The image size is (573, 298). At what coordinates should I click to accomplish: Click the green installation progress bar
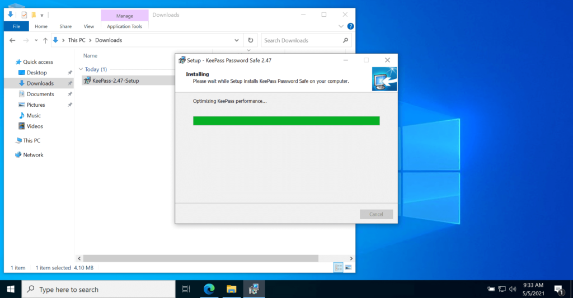point(286,121)
